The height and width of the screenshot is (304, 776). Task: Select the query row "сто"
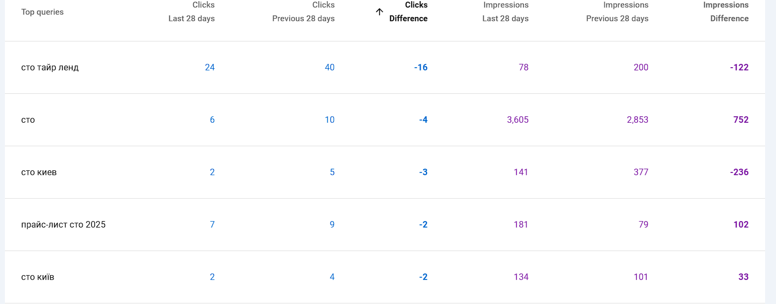coord(28,120)
